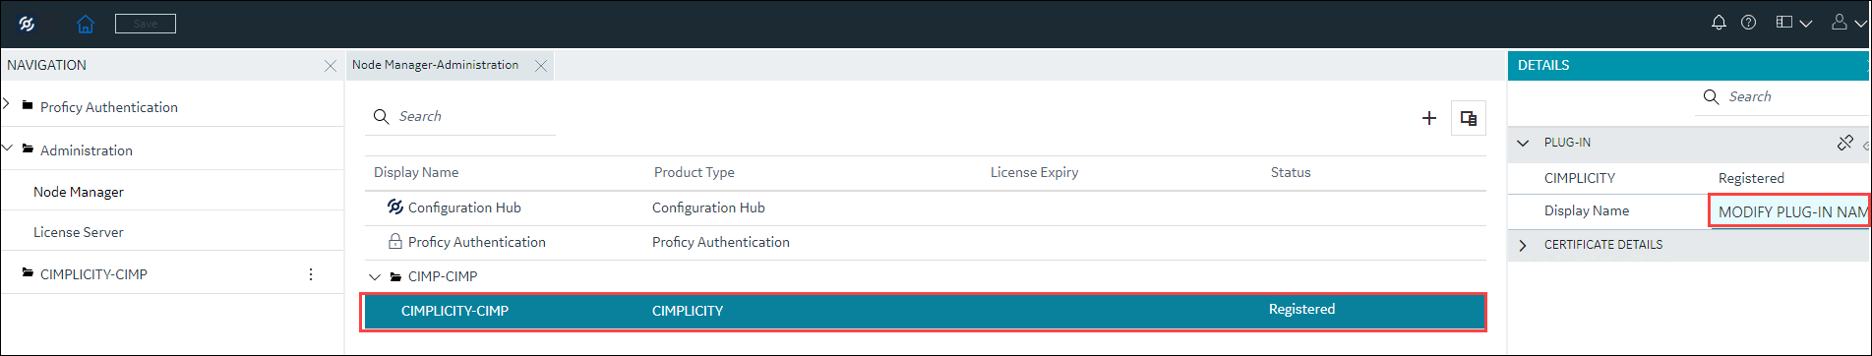Click the unlink icon in PLUG-IN section
The image size is (1872, 356).
point(1845,144)
